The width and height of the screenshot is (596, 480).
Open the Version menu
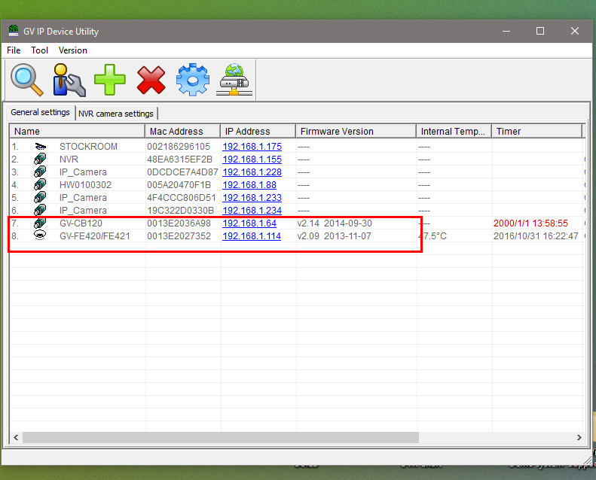point(73,50)
